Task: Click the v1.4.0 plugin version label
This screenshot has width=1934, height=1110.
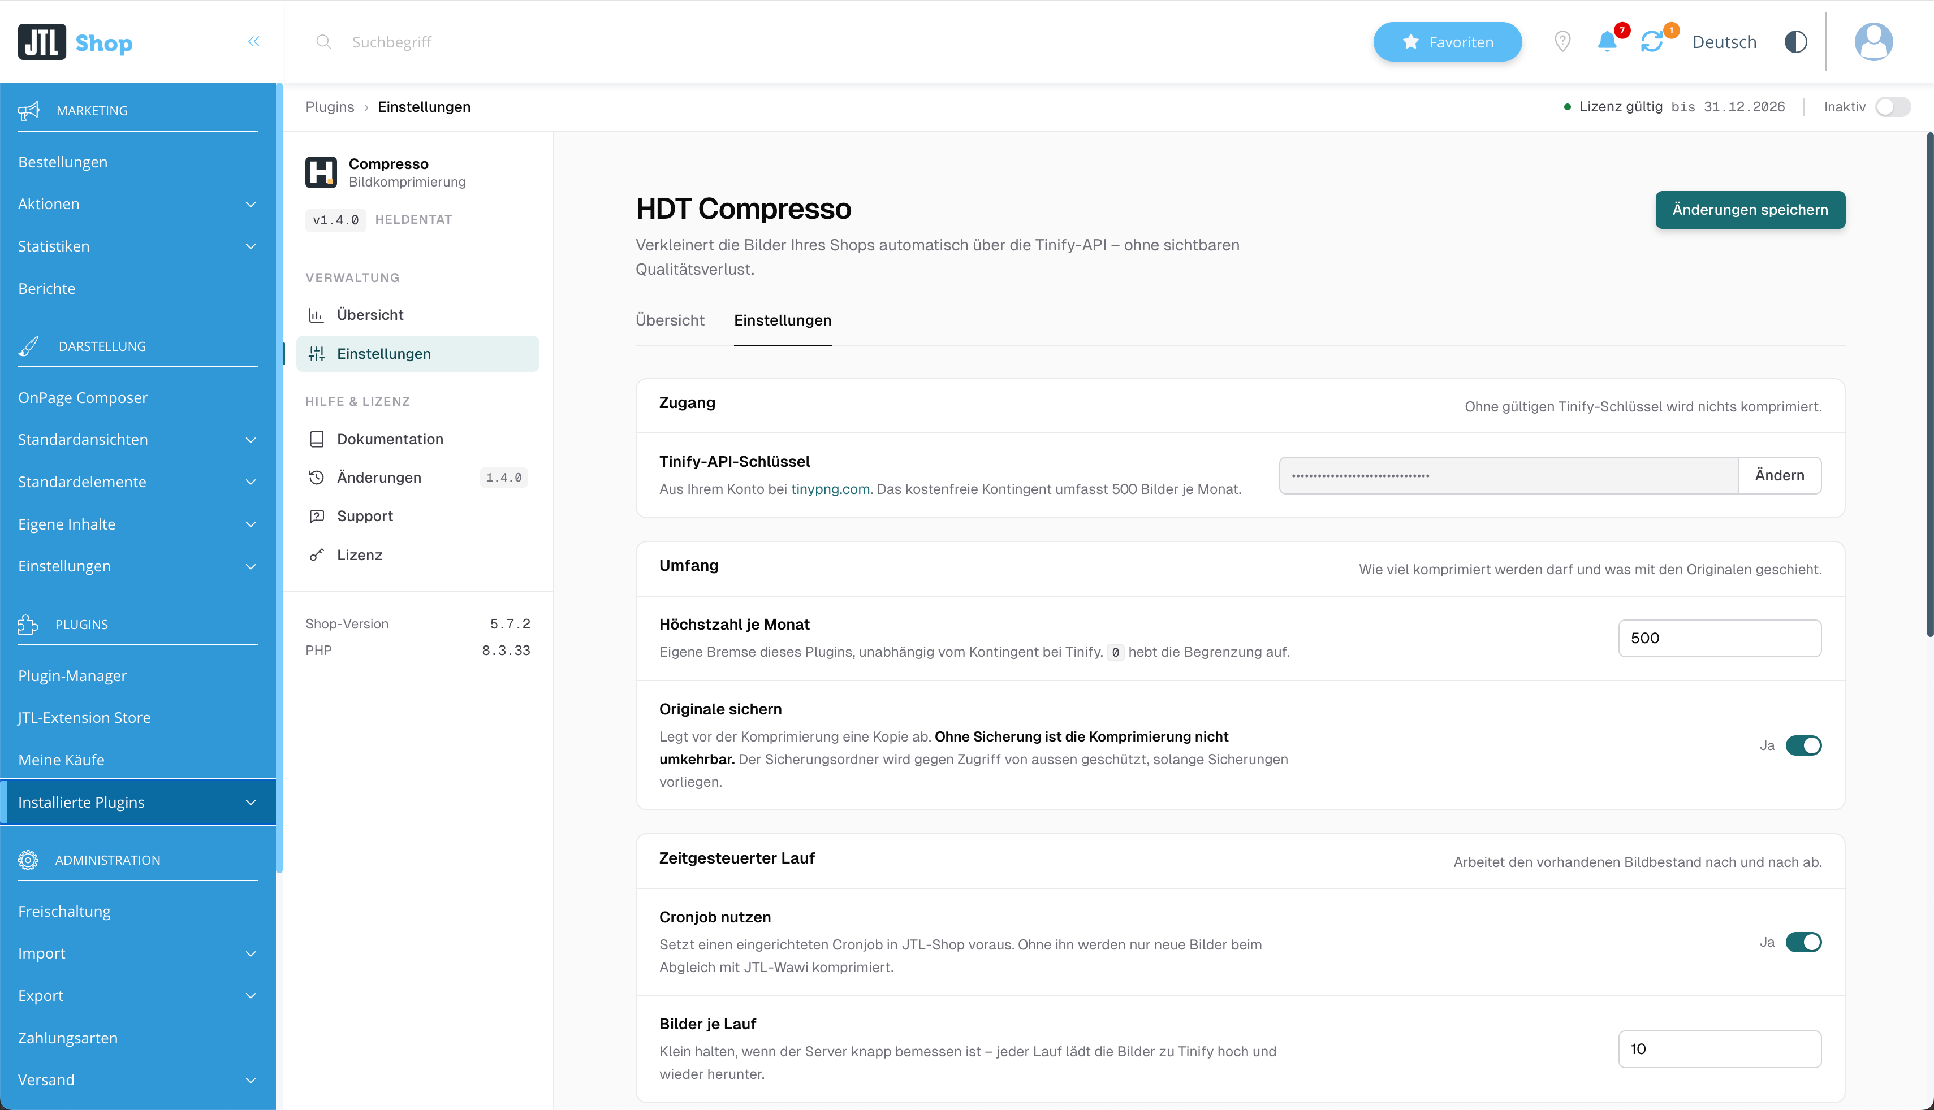Action: [x=335, y=219]
